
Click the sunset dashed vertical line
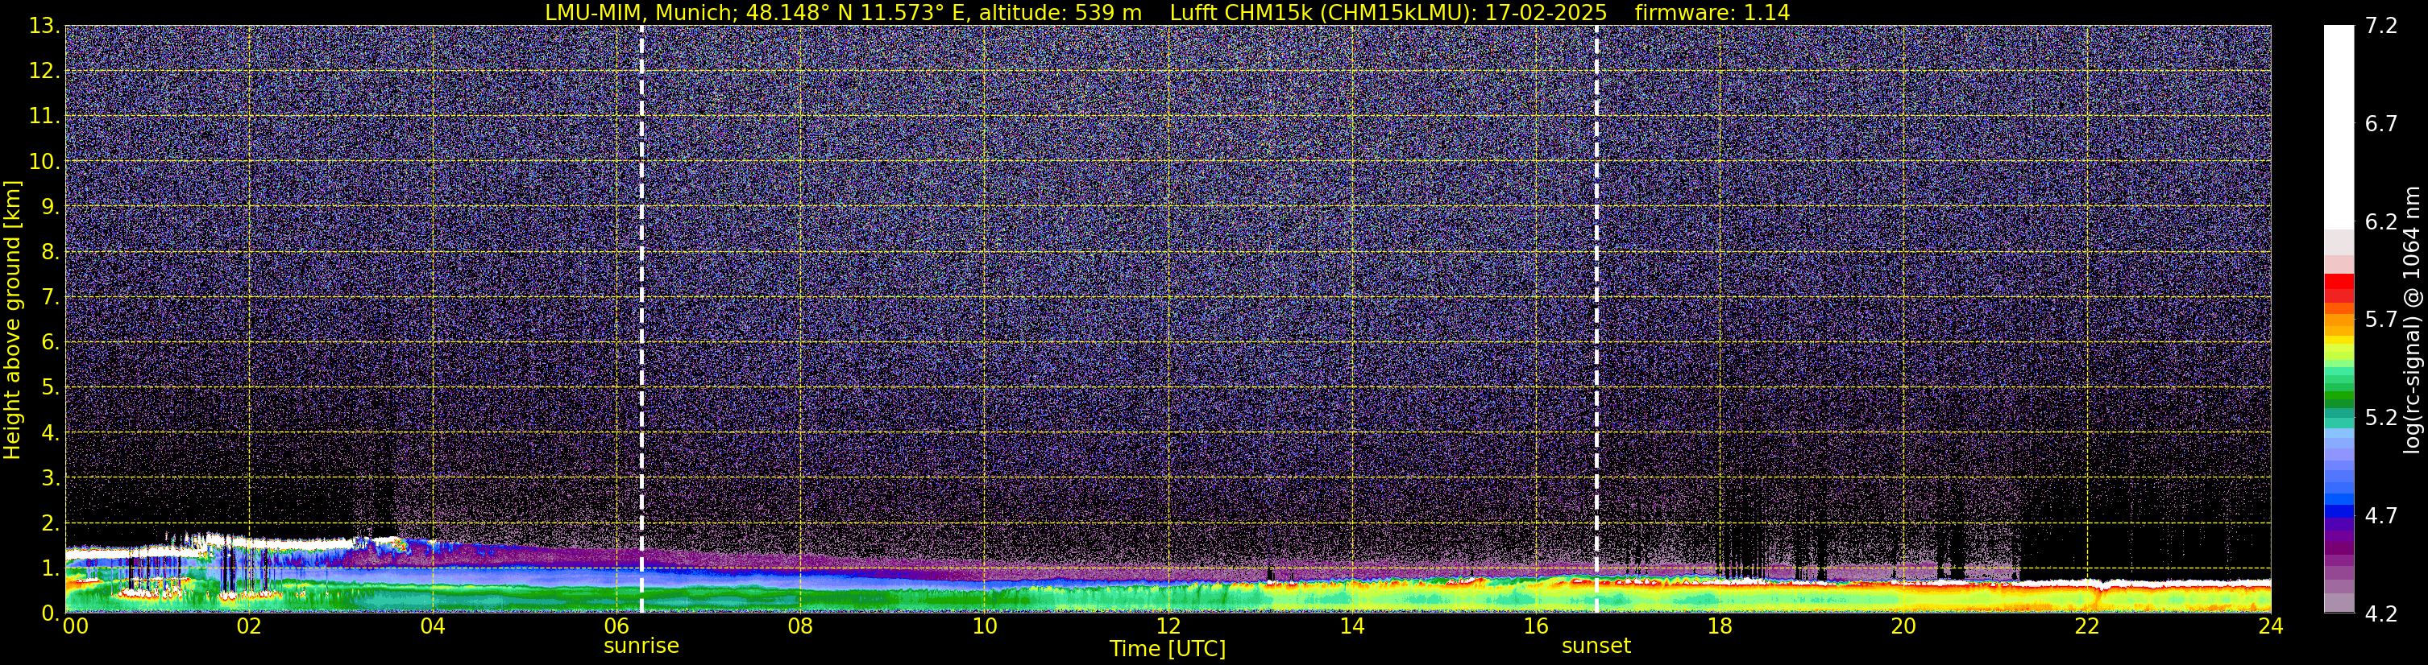[x=1596, y=320]
